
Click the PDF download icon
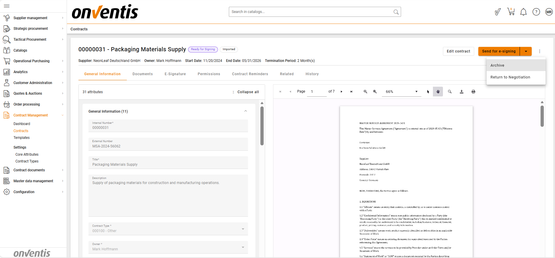tap(462, 92)
